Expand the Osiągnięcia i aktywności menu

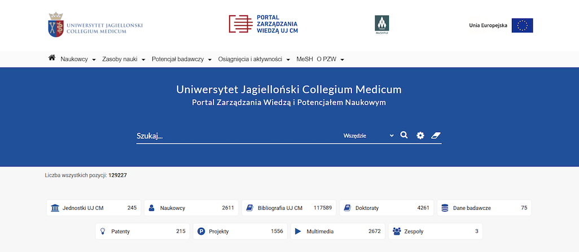254,59
